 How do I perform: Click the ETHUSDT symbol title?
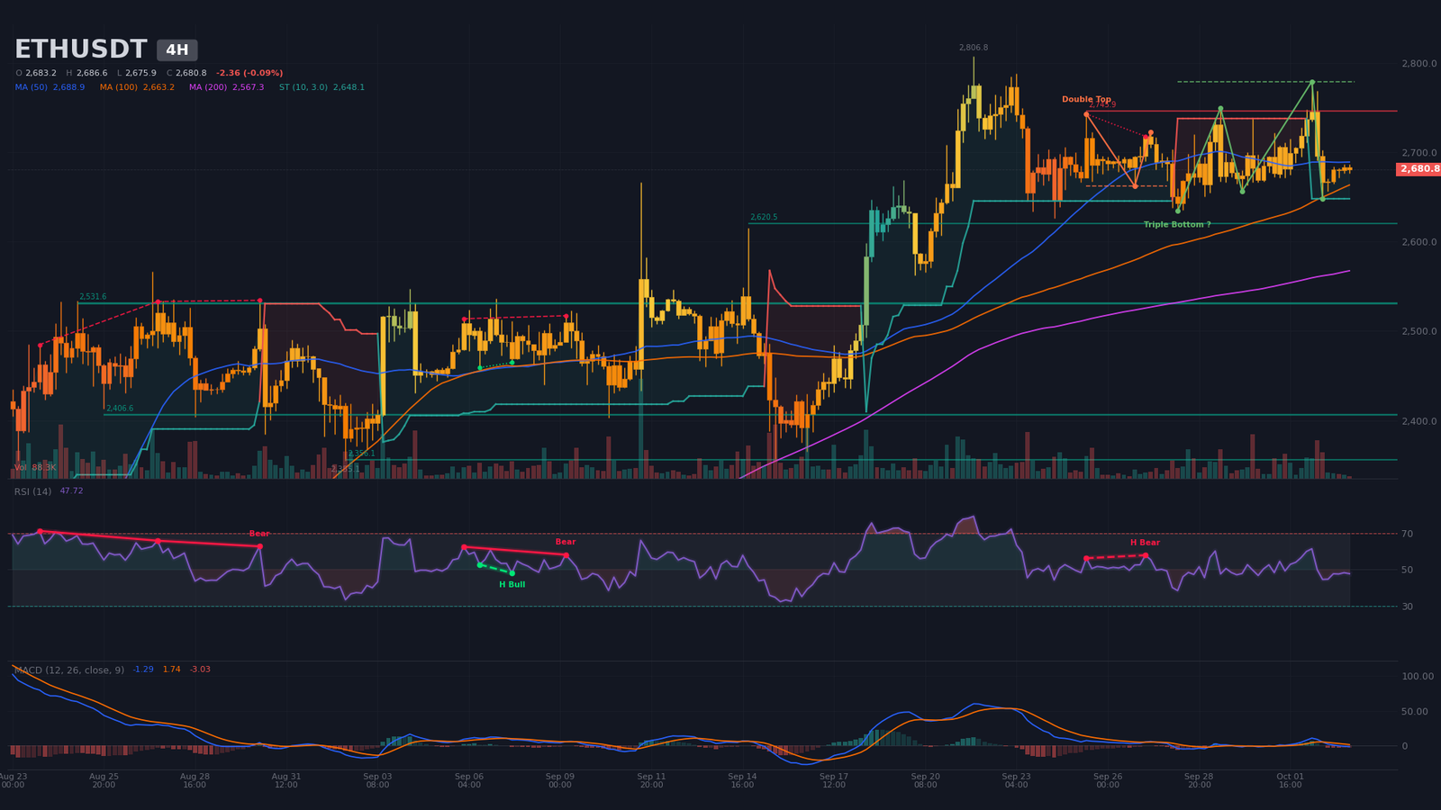point(80,49)
